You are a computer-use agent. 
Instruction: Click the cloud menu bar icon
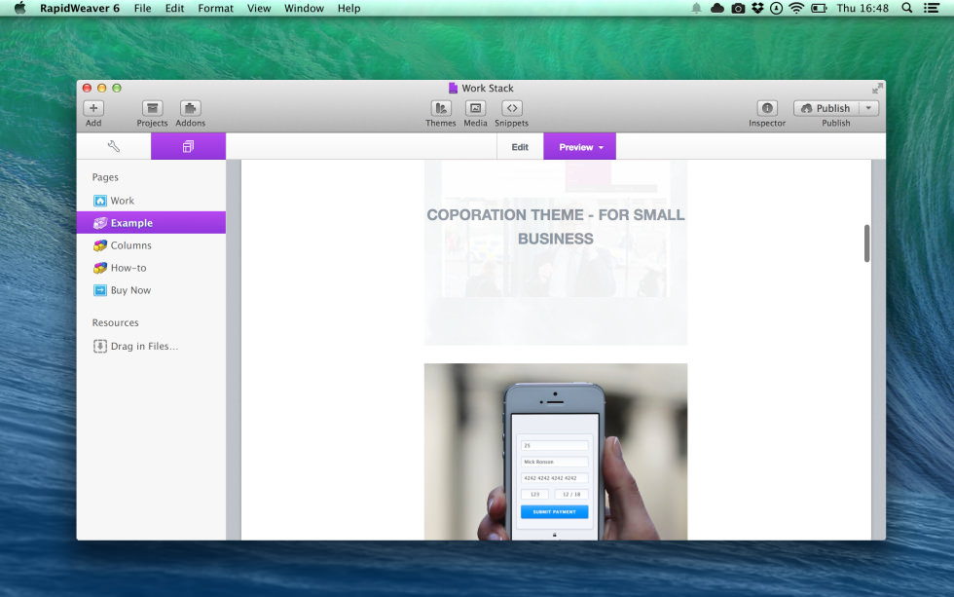[717, 8]
